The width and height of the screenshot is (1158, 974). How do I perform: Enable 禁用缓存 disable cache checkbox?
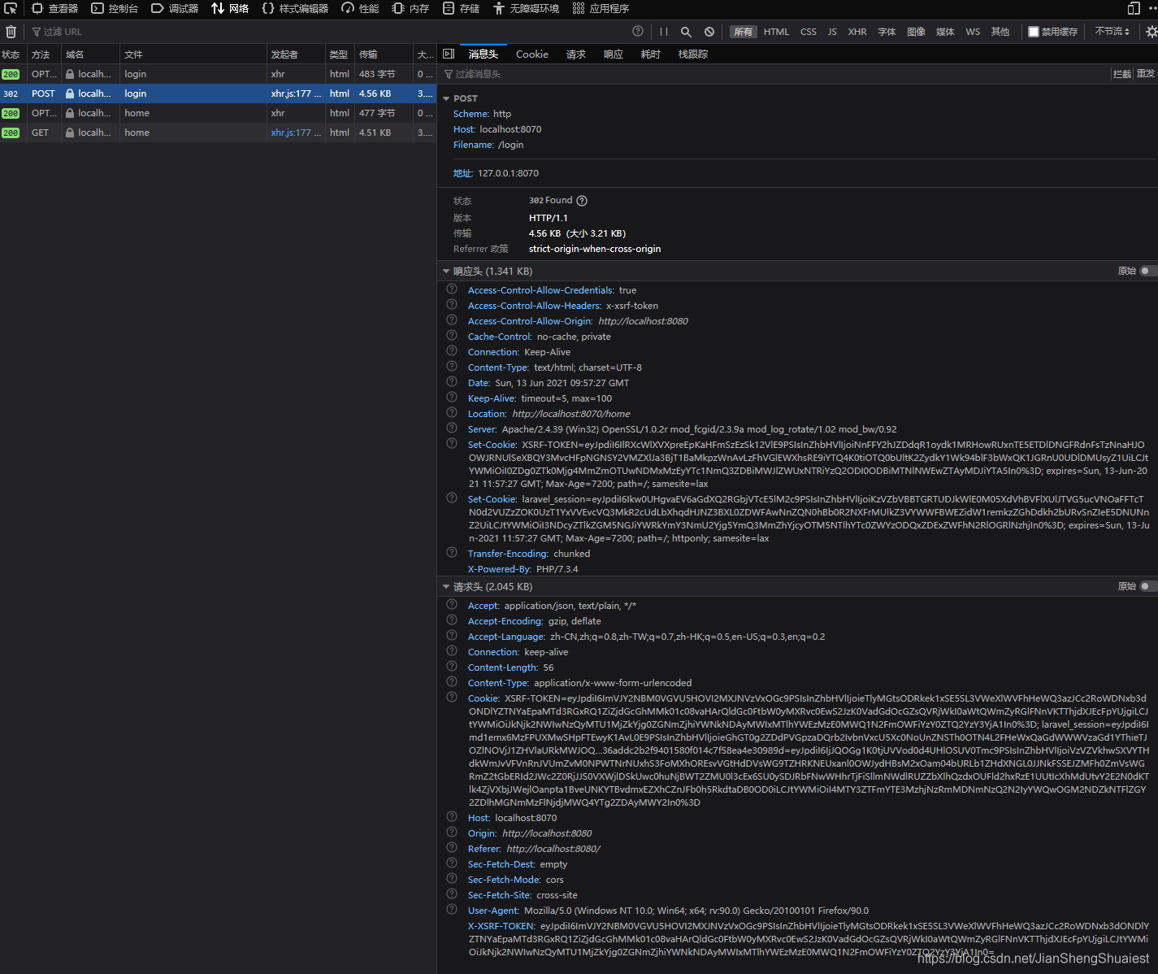pos(1034,32)
